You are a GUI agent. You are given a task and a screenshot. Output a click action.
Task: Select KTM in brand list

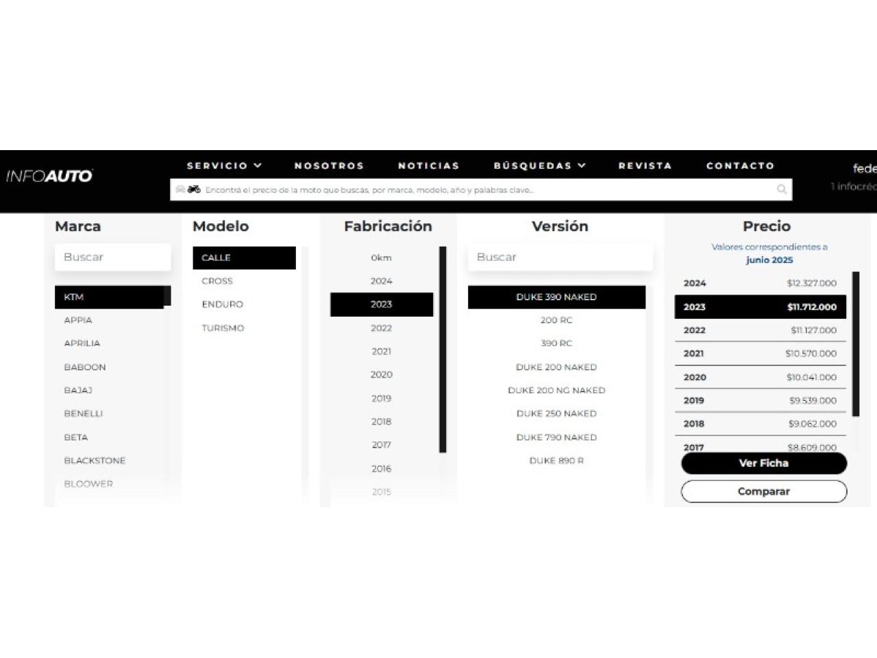click(110, 297)
